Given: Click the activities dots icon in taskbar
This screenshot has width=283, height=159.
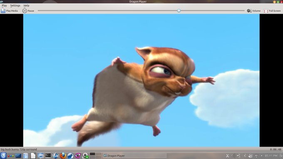Looking at the screenshot, I should click(11, 156).
